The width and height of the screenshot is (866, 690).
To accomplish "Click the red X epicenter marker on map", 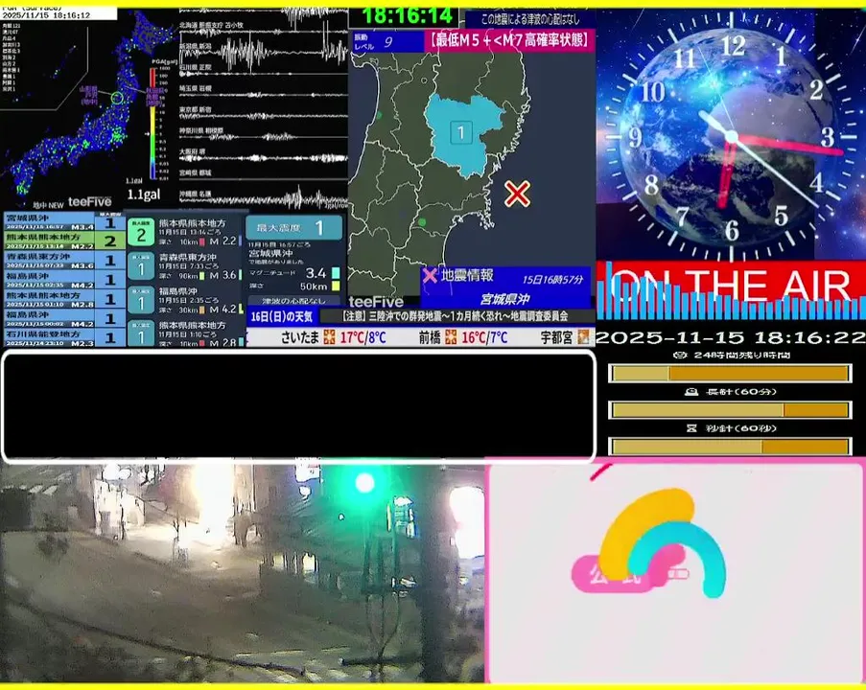I will (x=518, y=194).
